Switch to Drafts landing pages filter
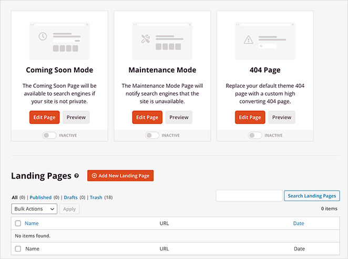Image resolution: width=348 pixels, height=259 pixels. pyautogui.click(x=70, y=198)
